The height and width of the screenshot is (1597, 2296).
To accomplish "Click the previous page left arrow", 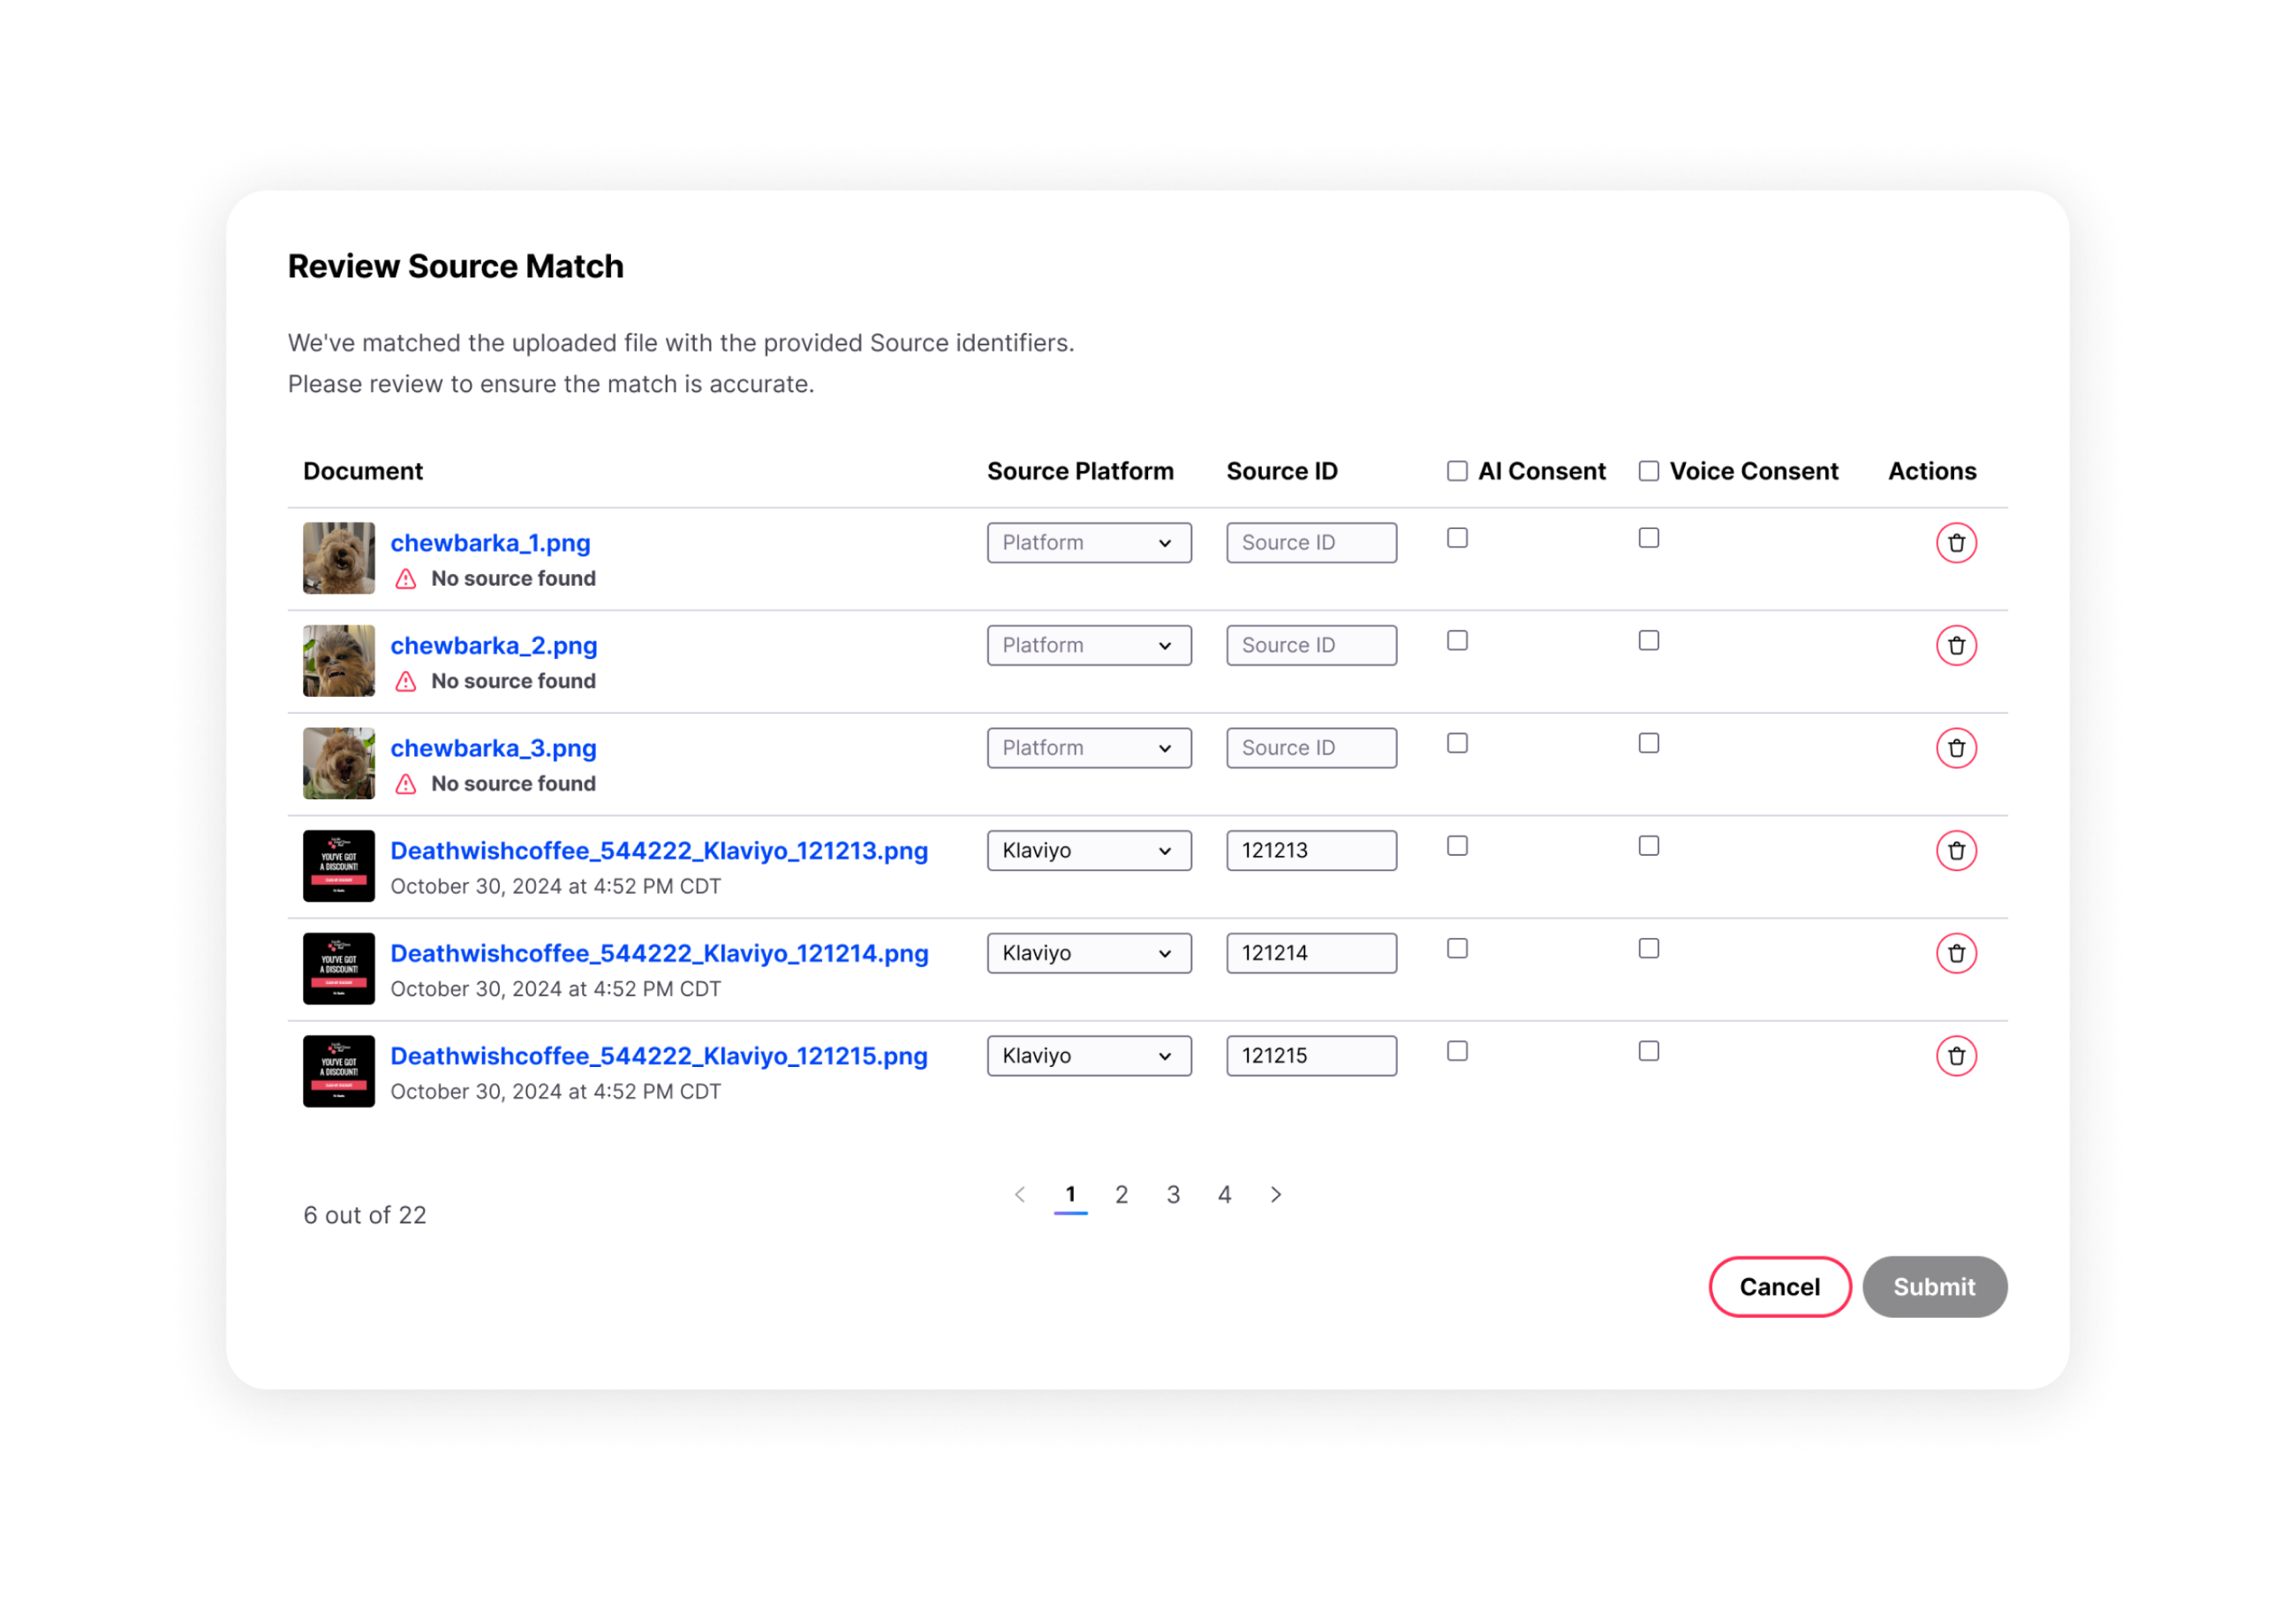I will pos(1019,1194).
